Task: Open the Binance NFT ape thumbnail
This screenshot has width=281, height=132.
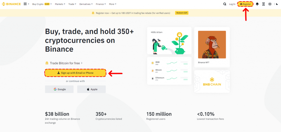Action: click(212, 45)
